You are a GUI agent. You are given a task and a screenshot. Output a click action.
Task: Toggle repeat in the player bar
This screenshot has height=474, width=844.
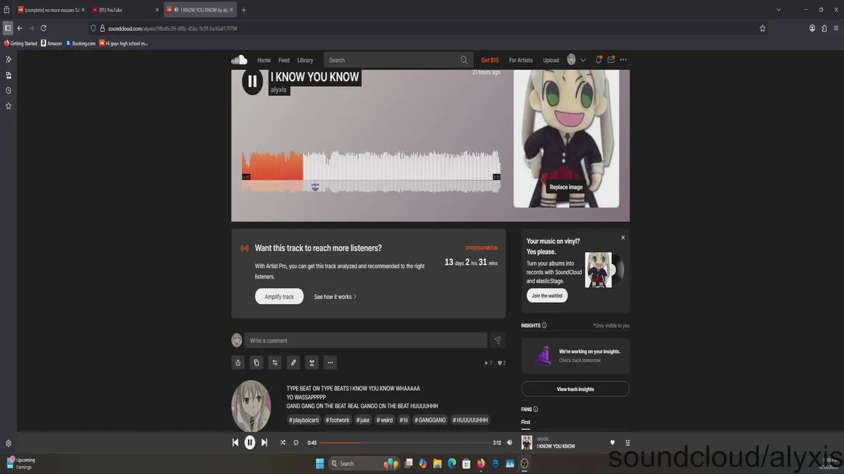click(296, 442)
